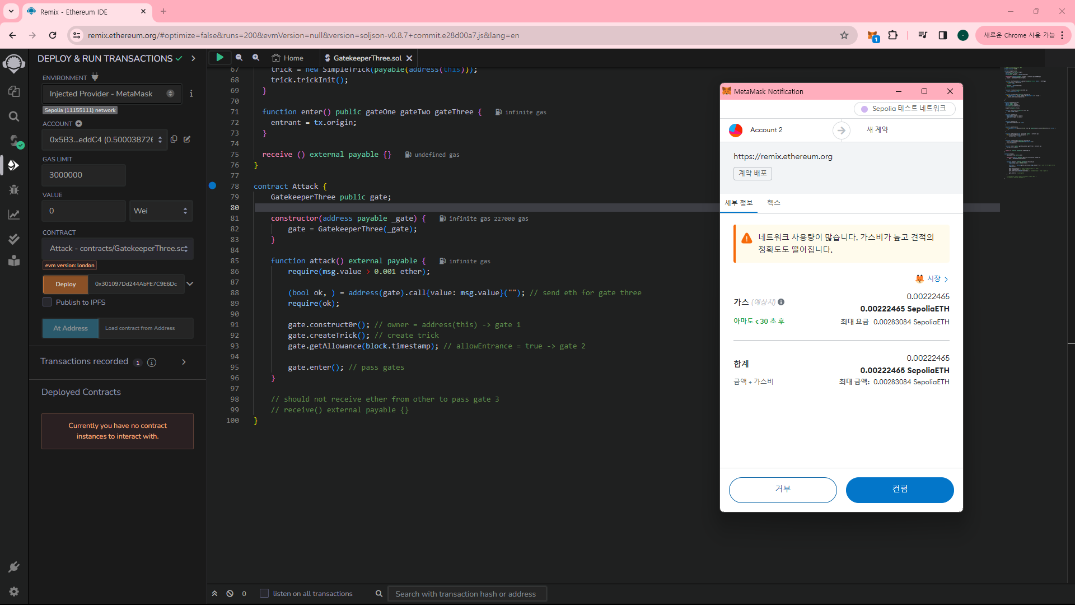Open the Wei unit dropdown

[x=161, y=211]
